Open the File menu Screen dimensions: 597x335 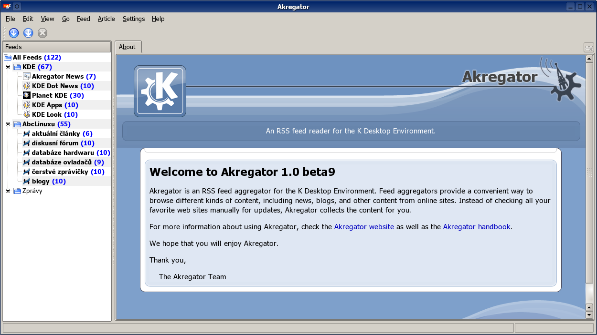tap(11, 19)
